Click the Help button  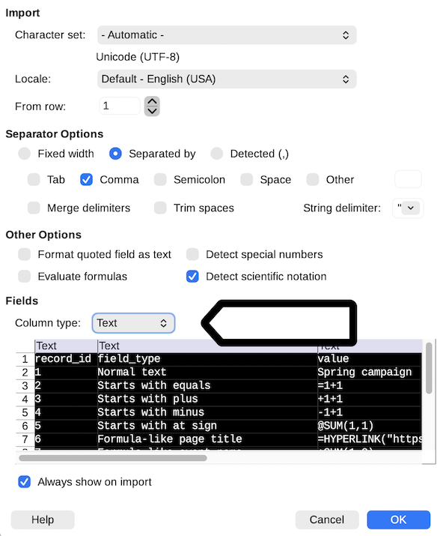(43, 520)
